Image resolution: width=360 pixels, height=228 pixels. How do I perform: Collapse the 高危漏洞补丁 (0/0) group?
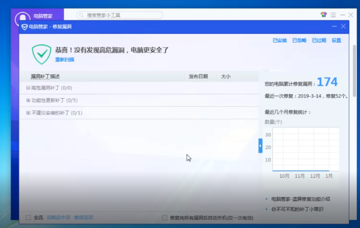(28, 88)
